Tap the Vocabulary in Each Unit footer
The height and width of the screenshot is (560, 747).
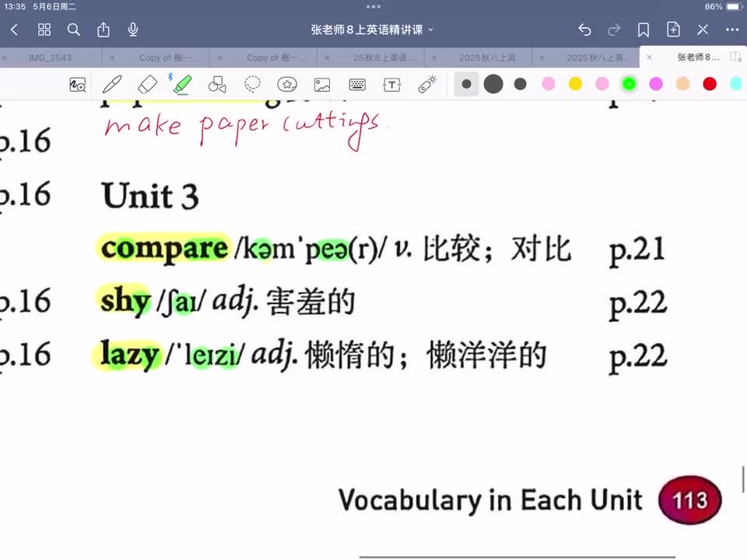490,500
